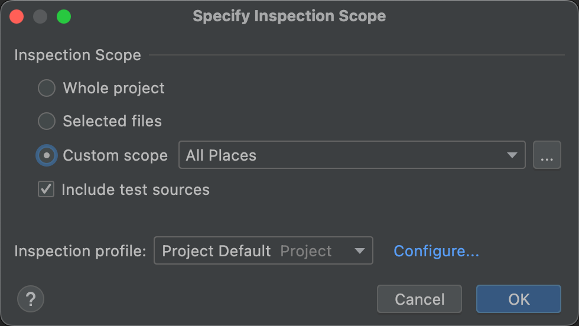Uncheck the Include test sources checkbox
The height and width of the screenshot is (326, 579).
coord(46,190)
